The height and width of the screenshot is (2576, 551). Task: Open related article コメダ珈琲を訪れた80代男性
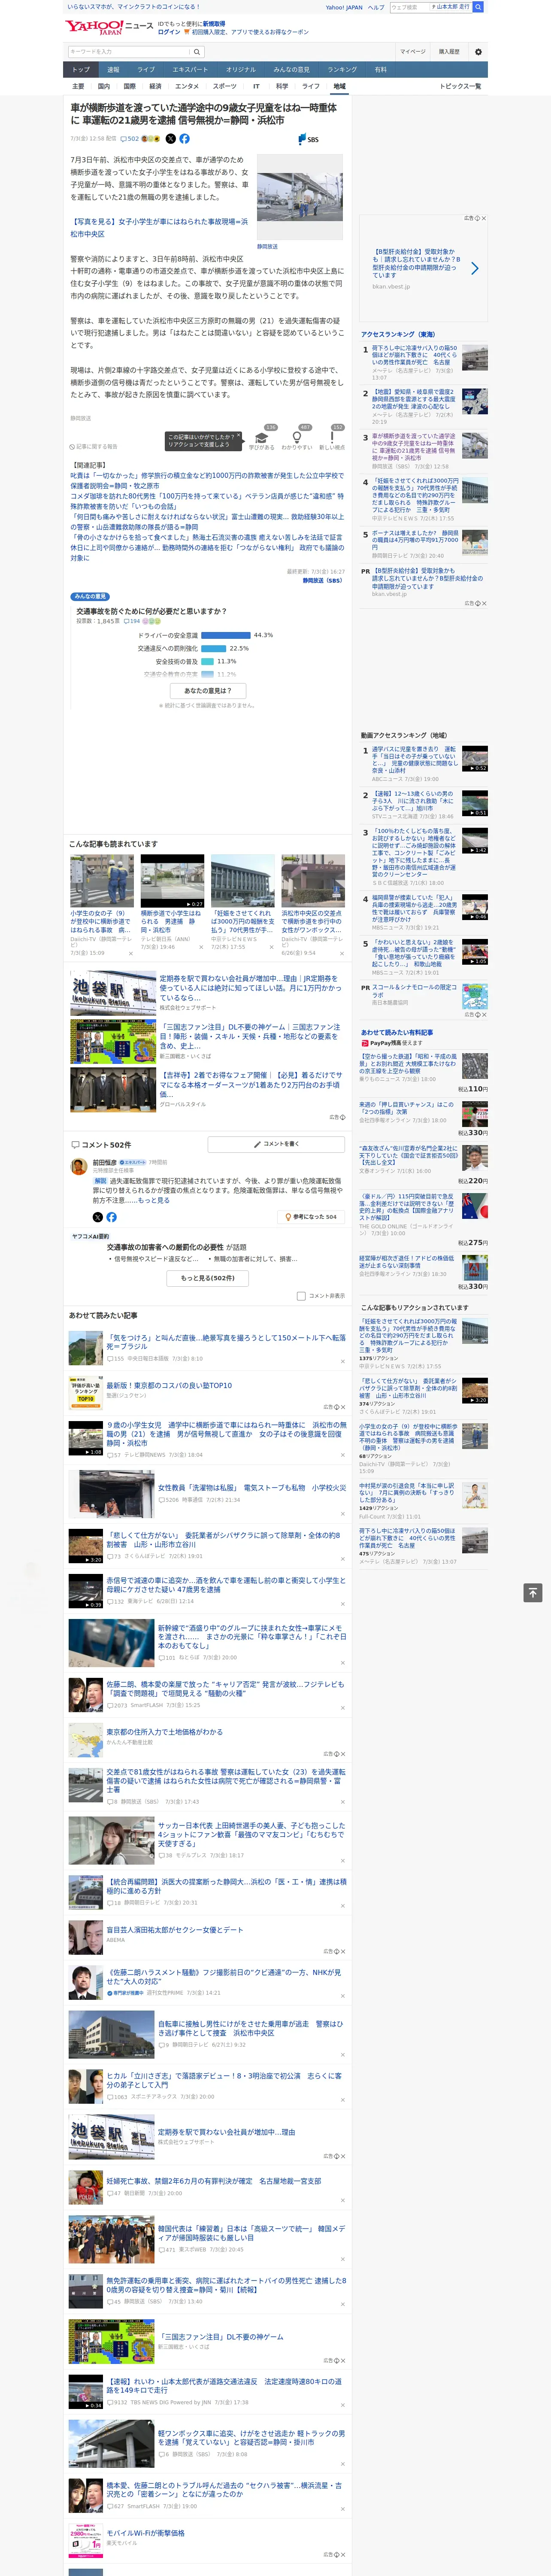click(206, 501)
